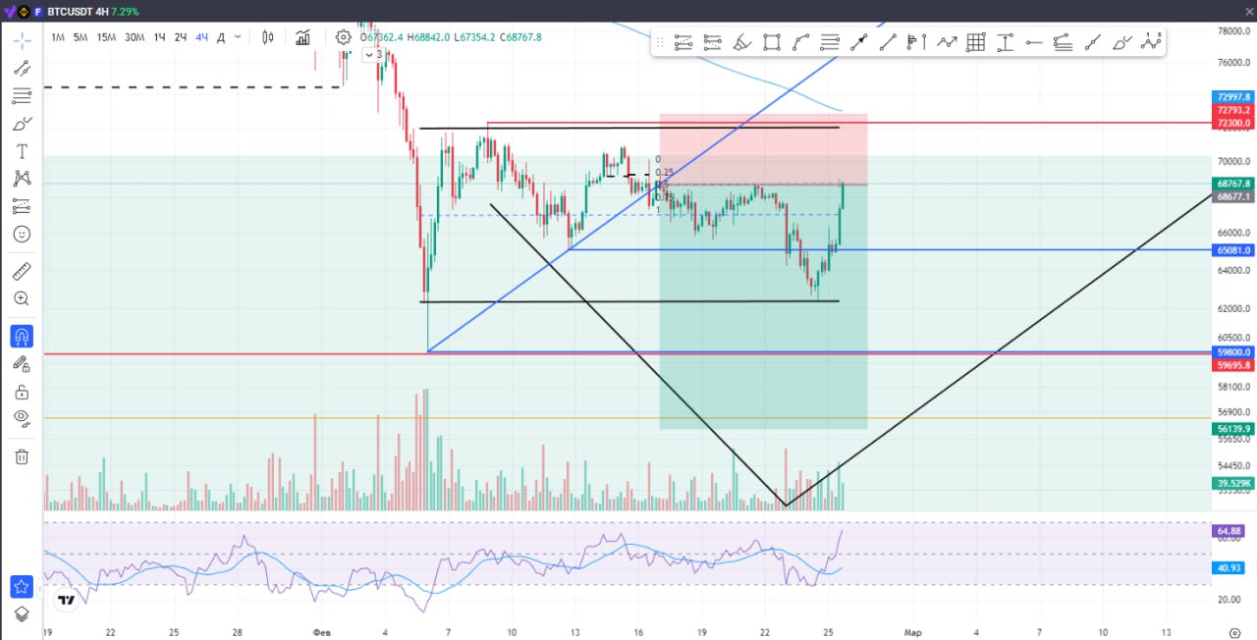Open the emoji sticker tool
The image size is (1257, 640).
coord(22,234)
